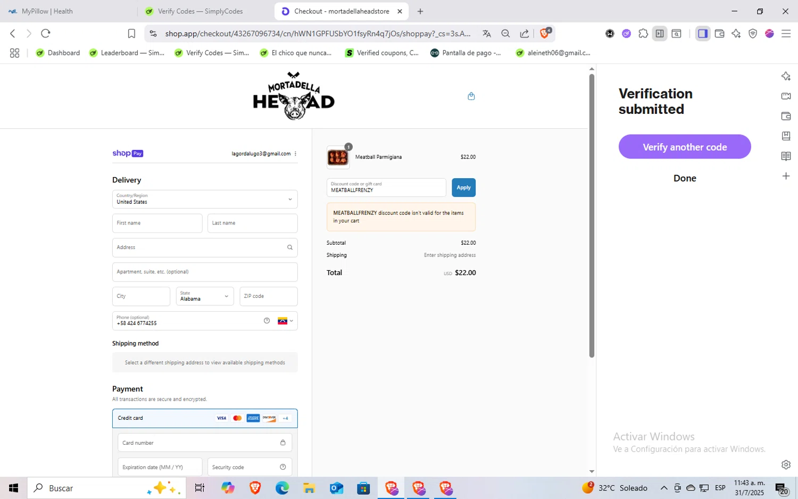Open the Leaderboard bookmark
The width and height of the screenshot is (798, 499).
point(127,53)
